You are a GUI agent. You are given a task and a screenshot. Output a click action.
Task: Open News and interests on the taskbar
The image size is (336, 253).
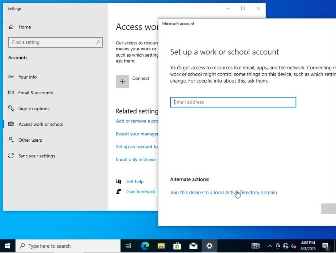[x=255, y=246]
